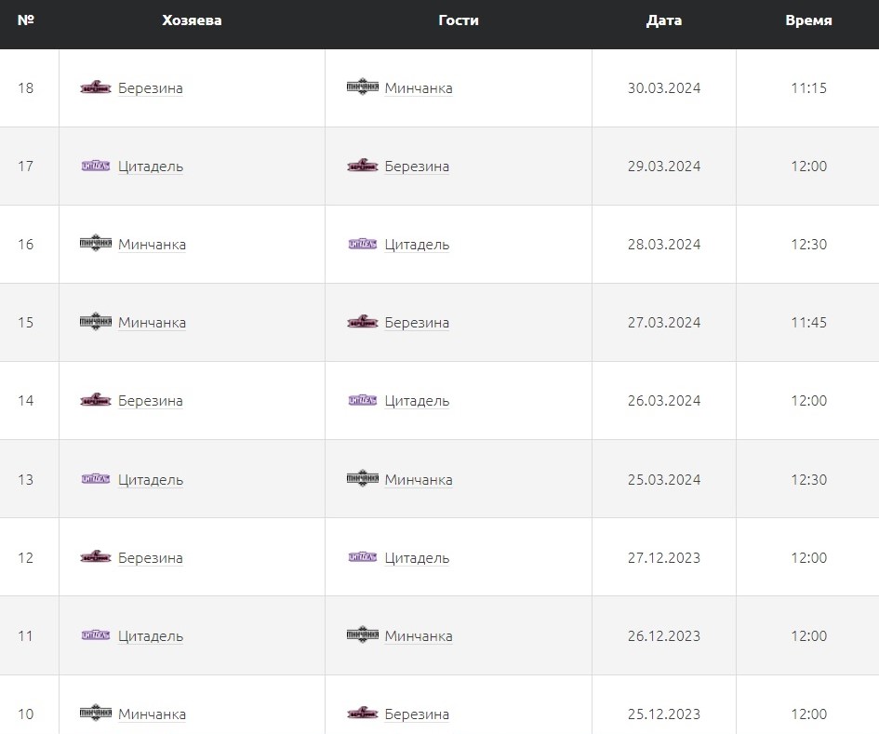This screenshot has width=879, height=734.
Task: Open Минчанка home team link in match 15
Action: coord(152,323)
